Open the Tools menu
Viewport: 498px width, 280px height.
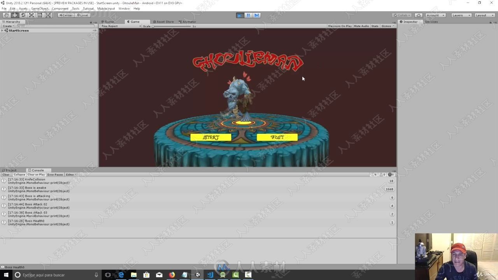[76, 9]
